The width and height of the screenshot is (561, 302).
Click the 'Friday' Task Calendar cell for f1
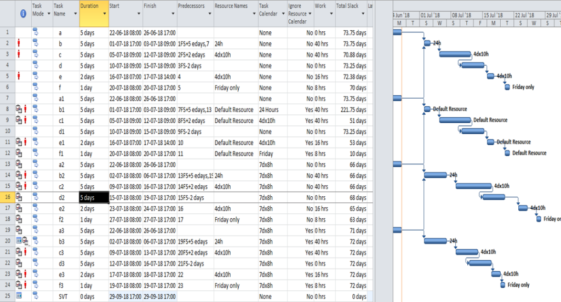point(272,153)
